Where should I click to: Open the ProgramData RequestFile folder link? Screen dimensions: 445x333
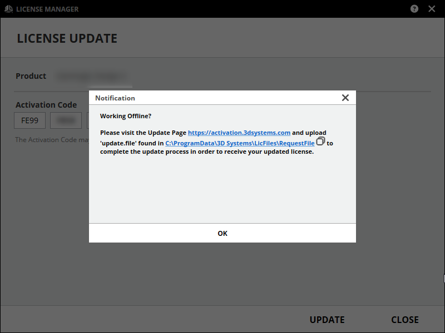coord(240,143)
